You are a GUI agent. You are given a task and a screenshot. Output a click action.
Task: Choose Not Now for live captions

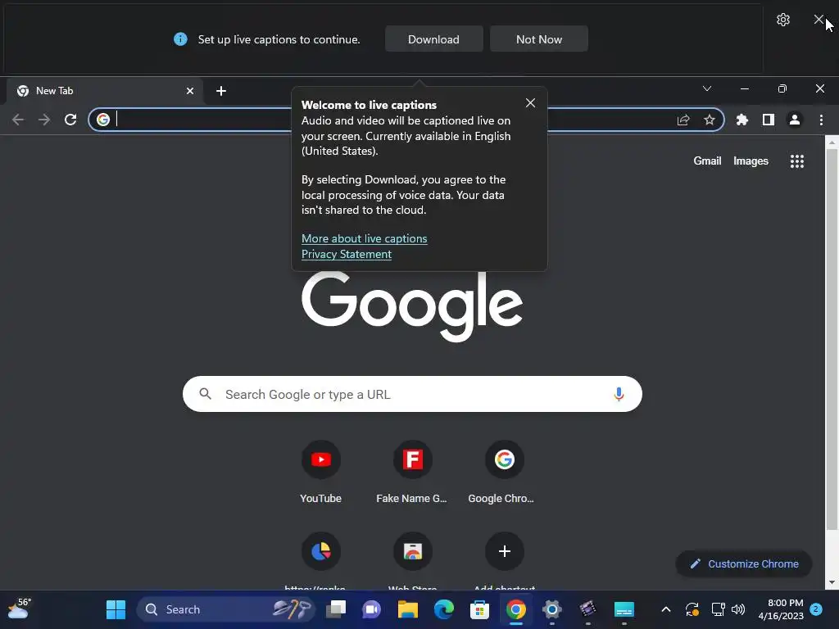[x=539, y=39]
